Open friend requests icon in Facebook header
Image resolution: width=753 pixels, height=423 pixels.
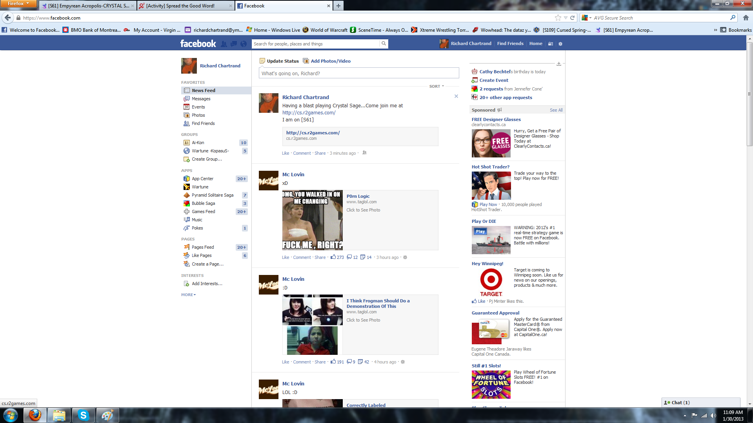pos(224,44)
